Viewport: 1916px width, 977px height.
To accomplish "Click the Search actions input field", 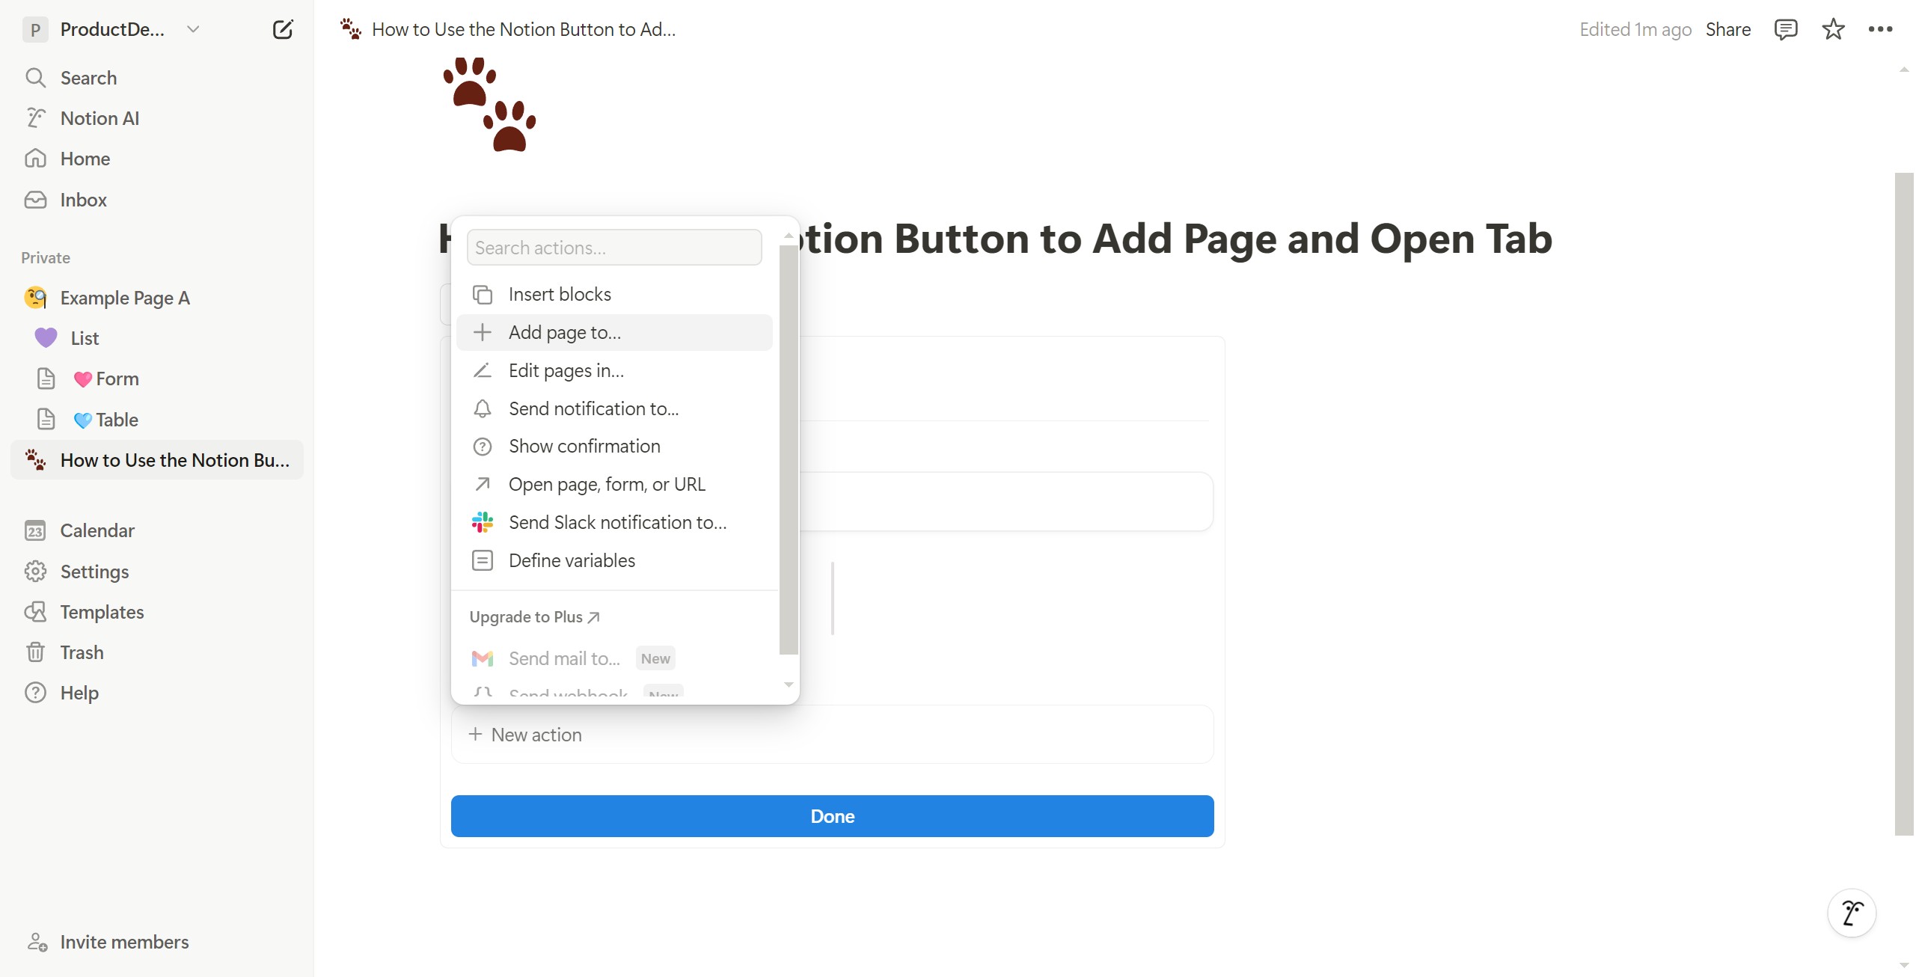I will (614, 248).
